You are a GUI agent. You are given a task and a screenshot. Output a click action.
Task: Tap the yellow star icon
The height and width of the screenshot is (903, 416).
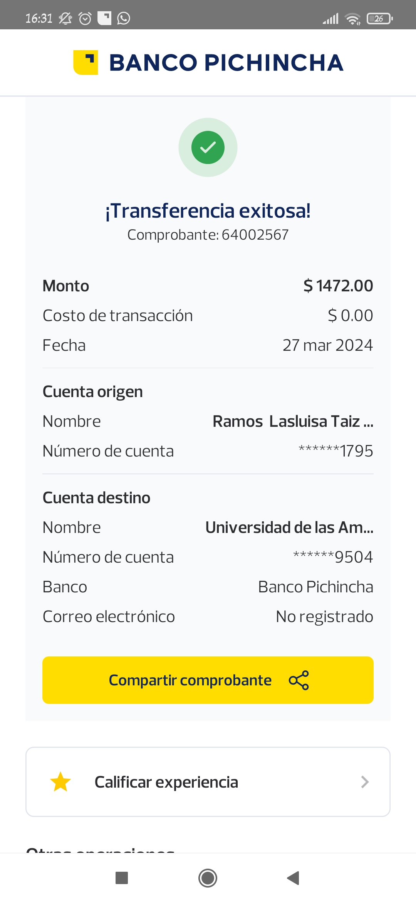click(x=60, y=782)
